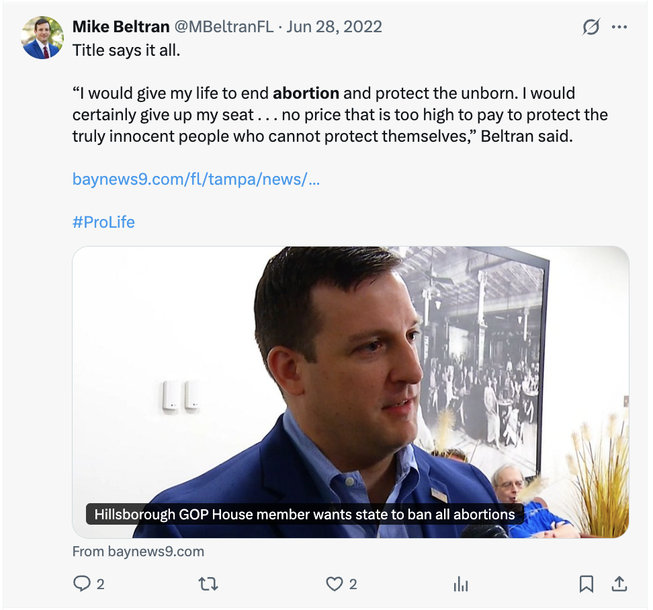Click the reply count number 2

pyautogui.click(x=100, y=584)
